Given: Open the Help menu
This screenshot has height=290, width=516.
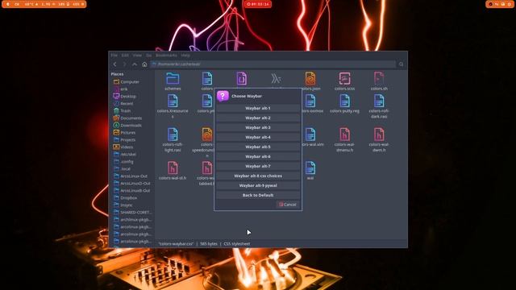Looking at the screenshot, I should click(x=185, y=56).
